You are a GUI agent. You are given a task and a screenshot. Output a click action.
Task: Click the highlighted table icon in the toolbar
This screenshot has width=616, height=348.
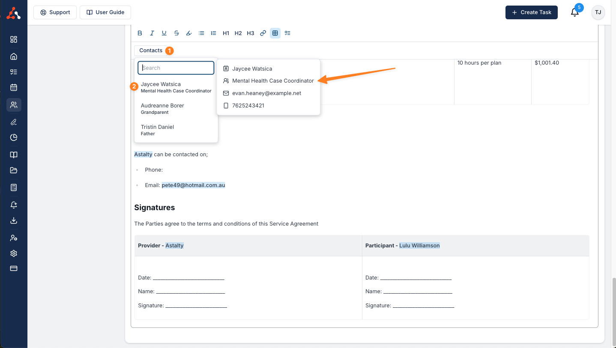[275, 33]
